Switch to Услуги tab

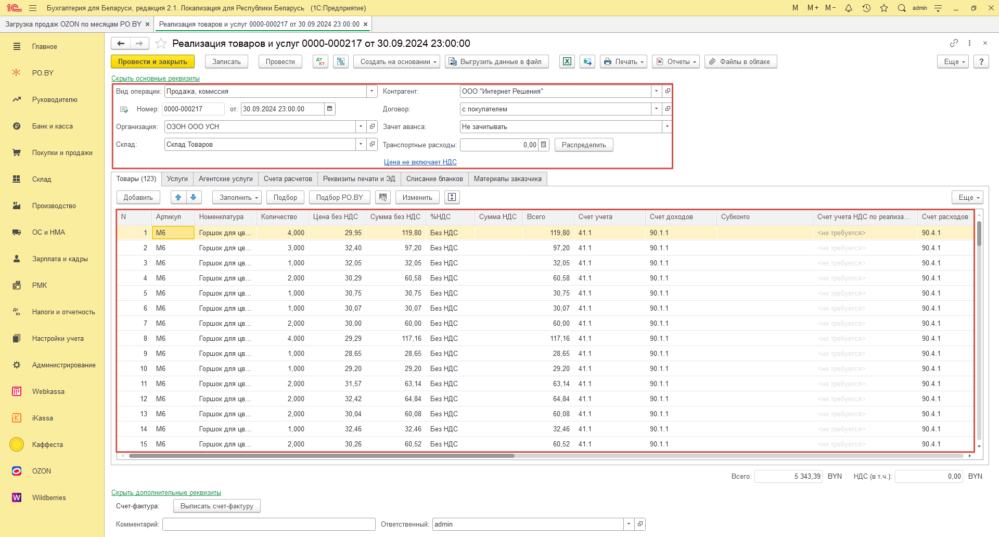[x=177, y=178]
